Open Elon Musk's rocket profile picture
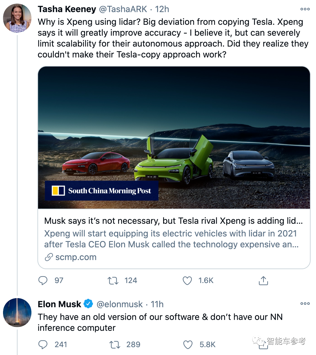Viewport: 316px width, 355px height. pos(17,312)
